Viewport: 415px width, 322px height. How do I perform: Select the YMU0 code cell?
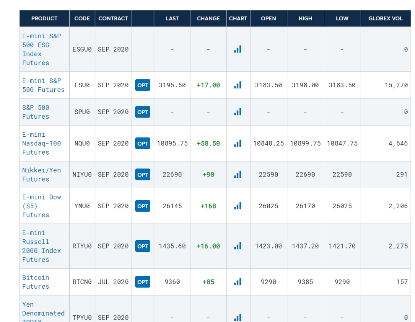point(82,206)
